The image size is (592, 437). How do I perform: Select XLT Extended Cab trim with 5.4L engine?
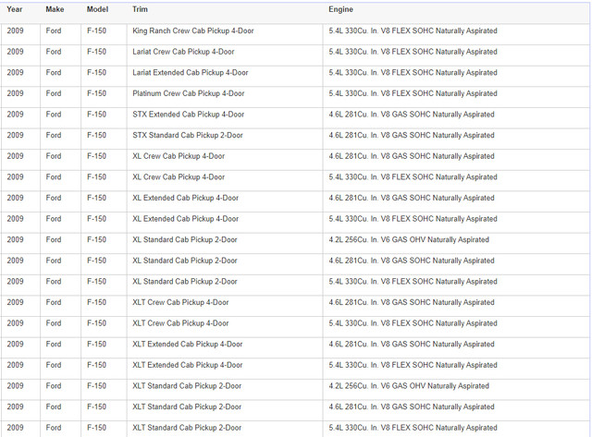click(x=187, y=365)
